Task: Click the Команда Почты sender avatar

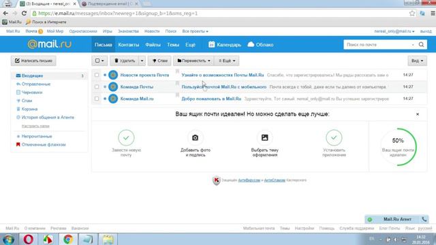Action: [113, 86]
